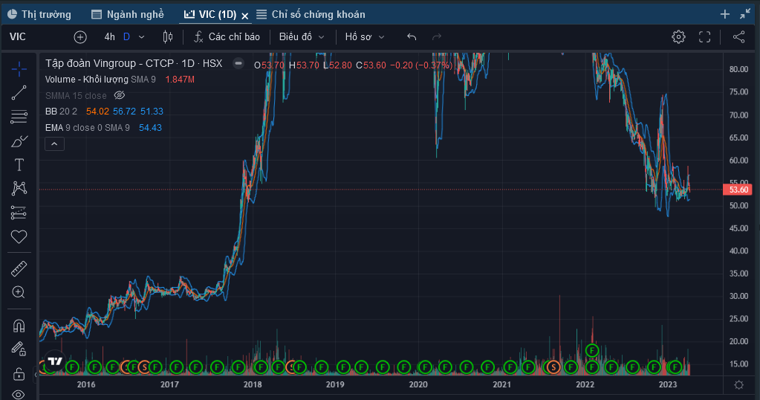Toggle stay in drawing mode

pyautogui.click(x=19, y=349)
